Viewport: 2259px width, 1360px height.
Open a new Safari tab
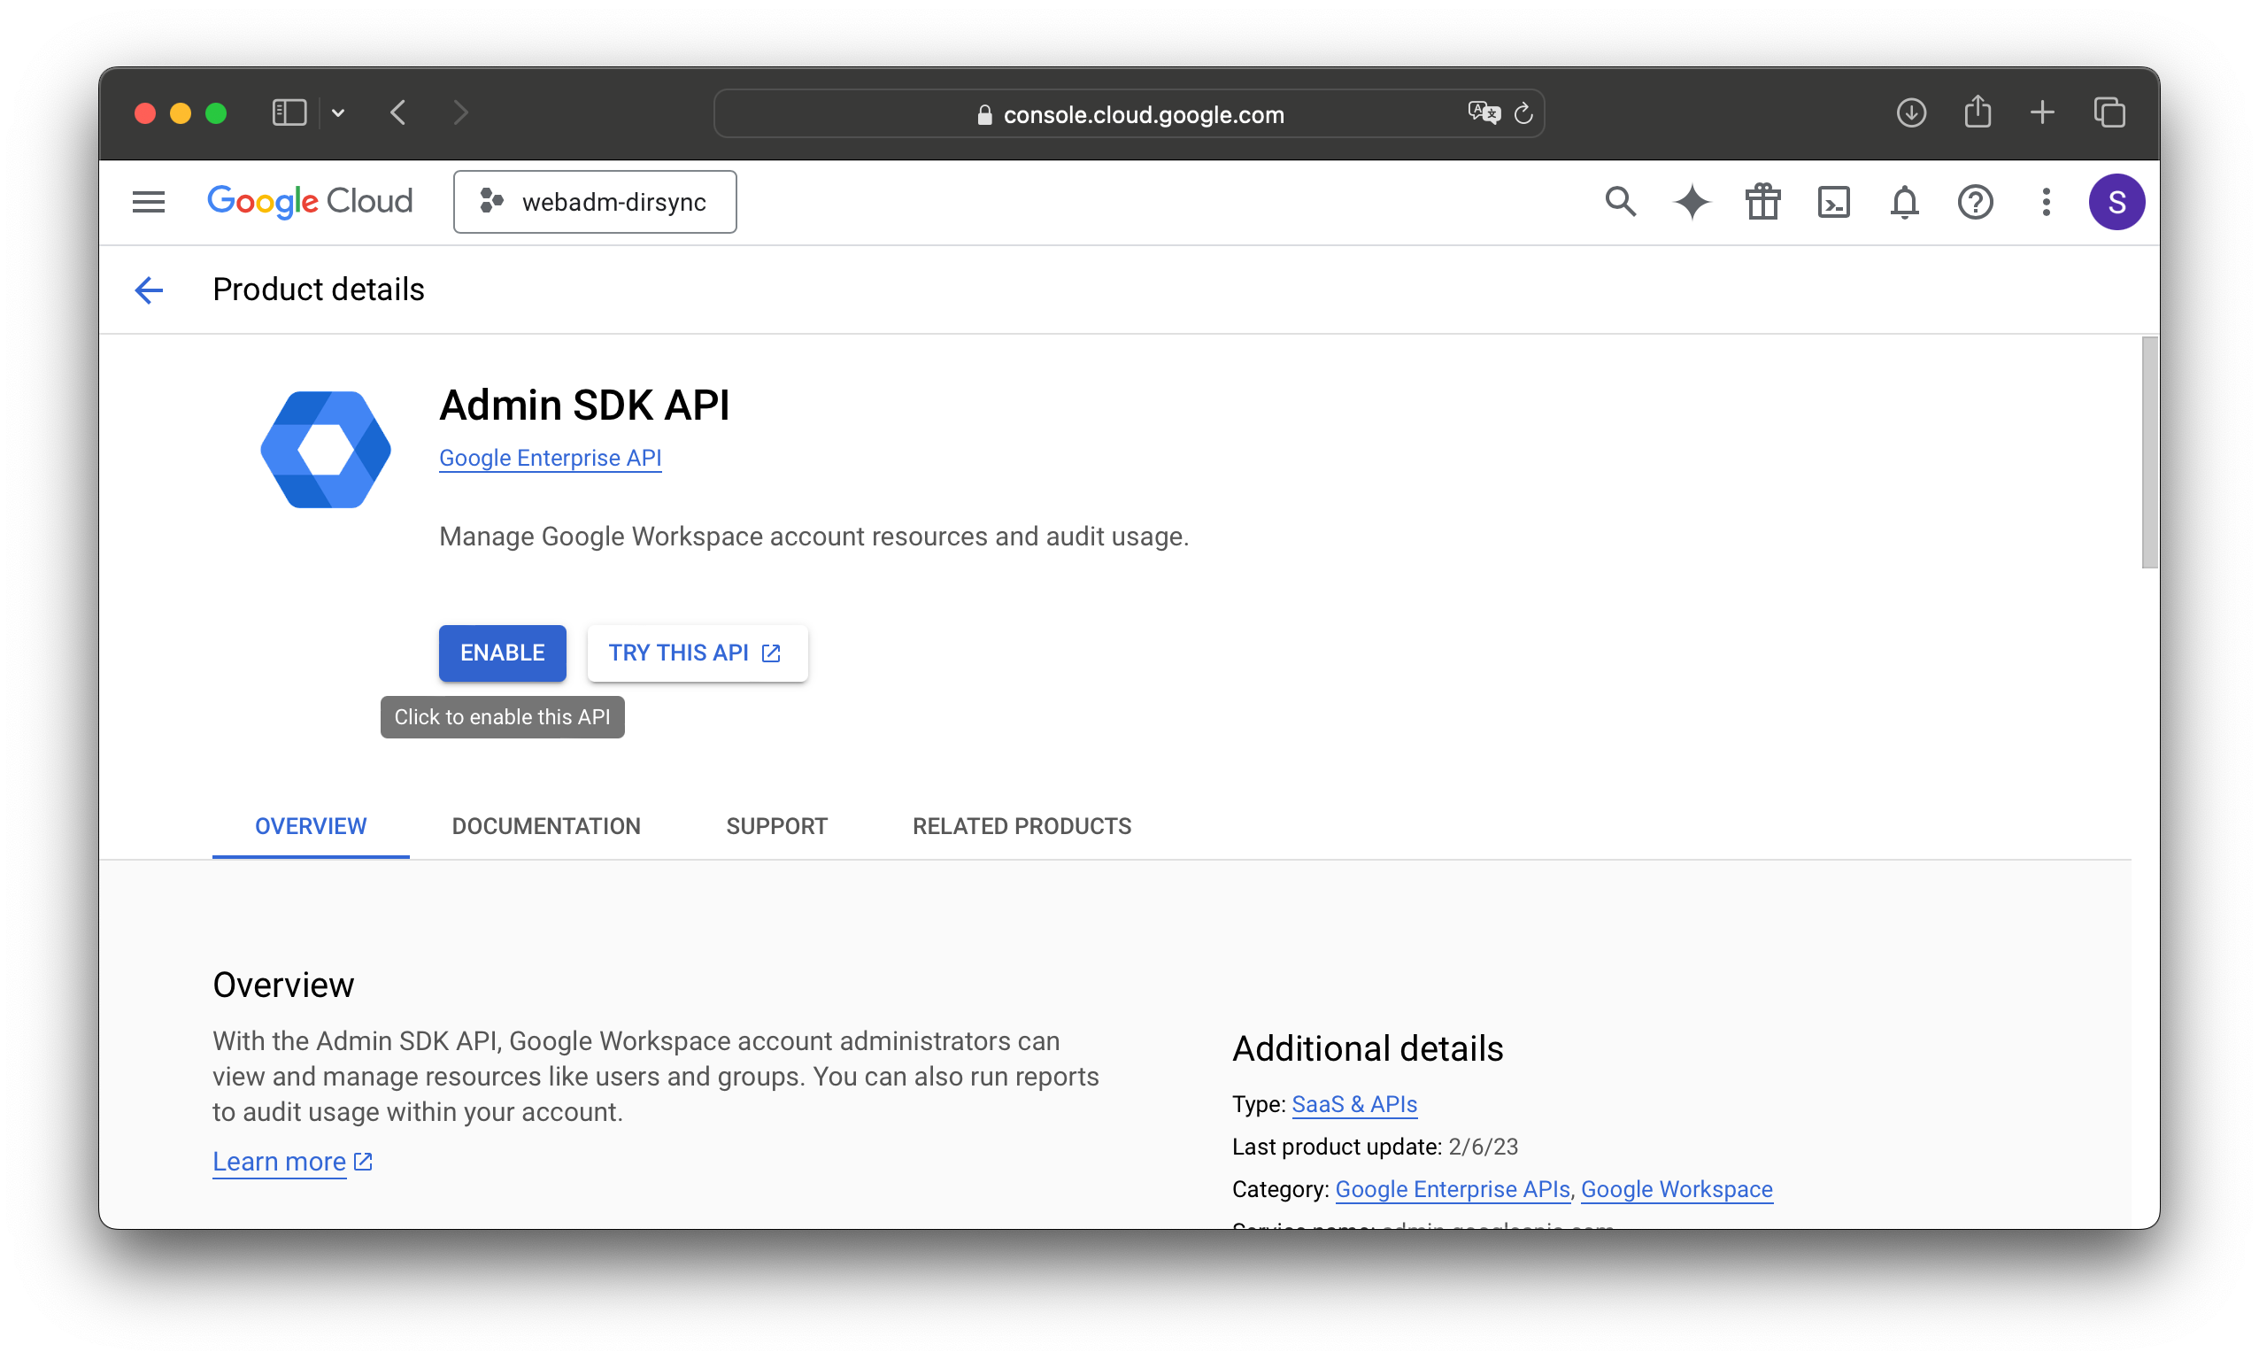(x=2042, y=112)
